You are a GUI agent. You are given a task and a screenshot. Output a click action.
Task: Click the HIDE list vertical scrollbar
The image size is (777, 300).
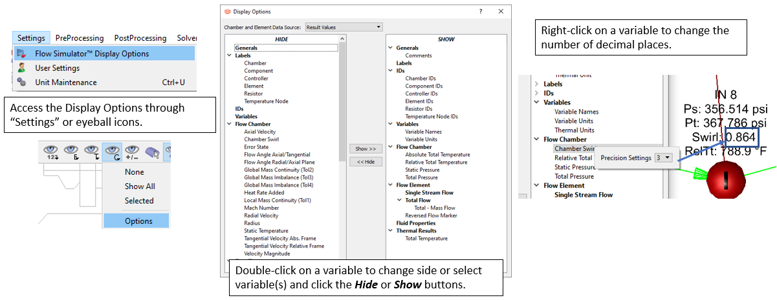click(342, 129)
